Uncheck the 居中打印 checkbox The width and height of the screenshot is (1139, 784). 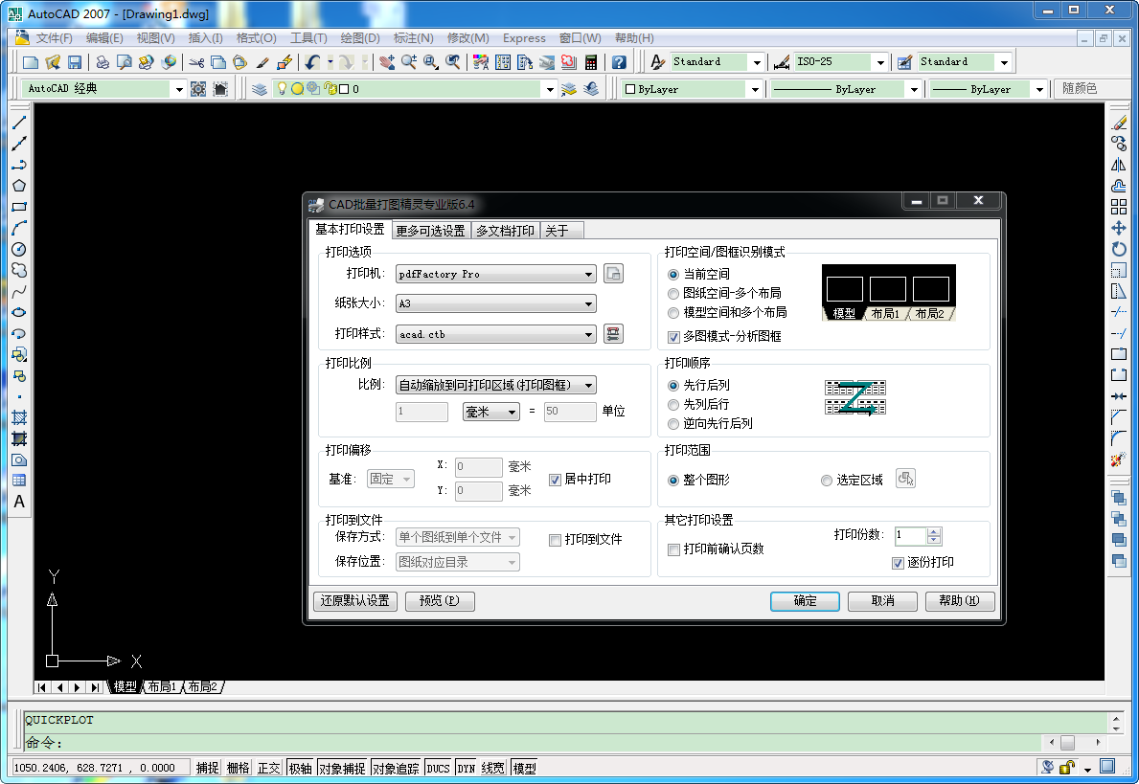pyautogui.click(x=555, y=480)
